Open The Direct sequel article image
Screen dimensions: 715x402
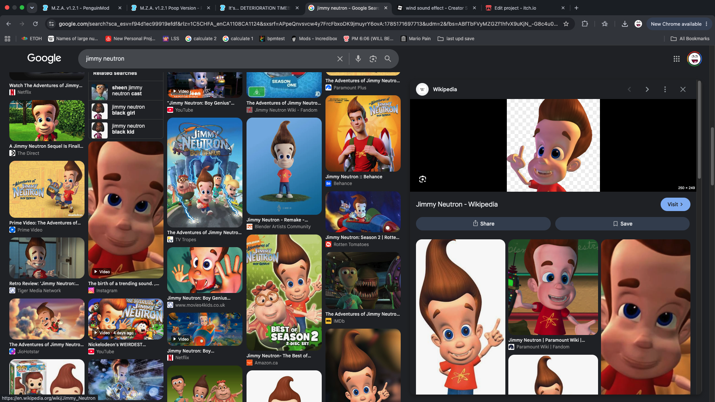point(47,121)
